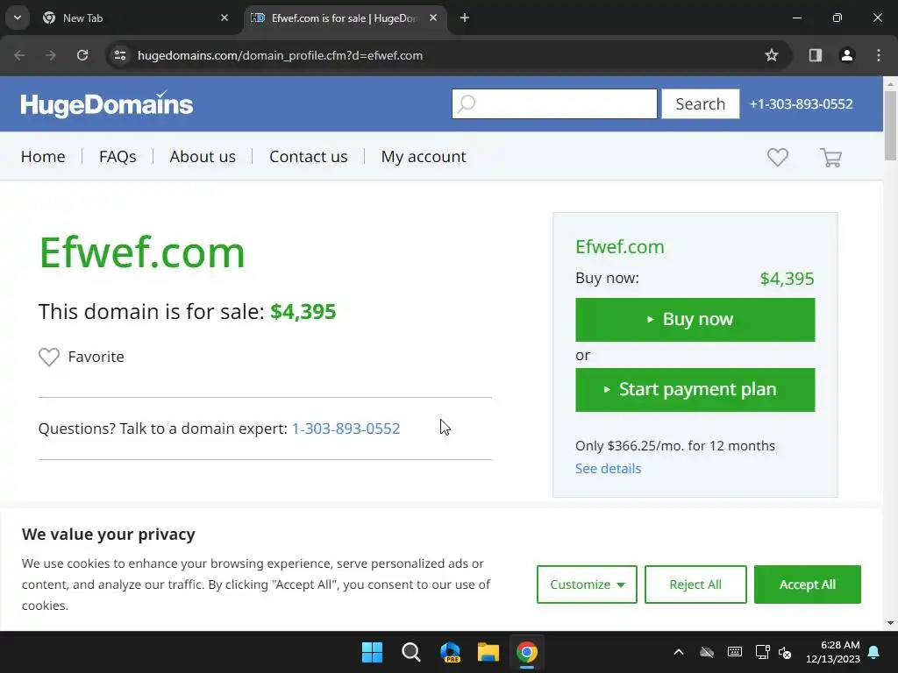Open the wishlist heart icon in navigation bar
Viewport: 898px width, 673px height.
pyautogui.click(x=777, y=157)
